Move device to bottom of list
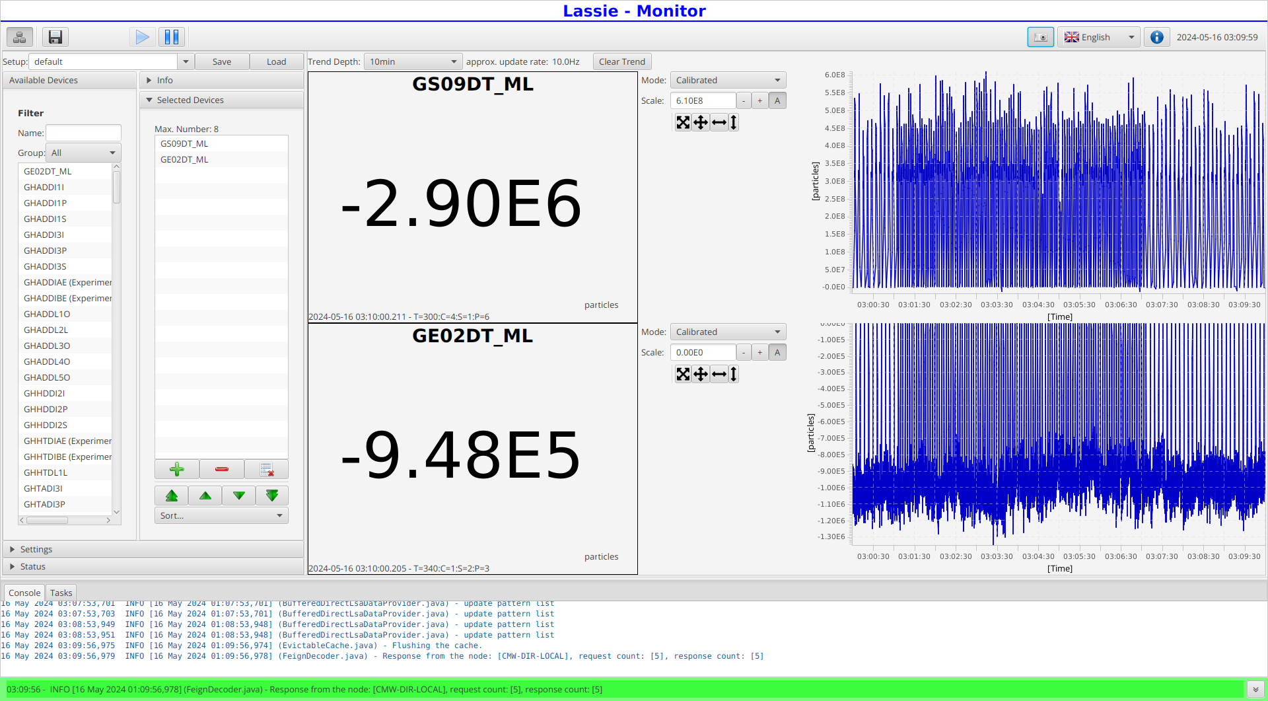 [272, 496]
